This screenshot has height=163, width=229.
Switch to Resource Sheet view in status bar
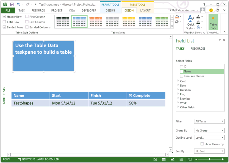(181, 159)
